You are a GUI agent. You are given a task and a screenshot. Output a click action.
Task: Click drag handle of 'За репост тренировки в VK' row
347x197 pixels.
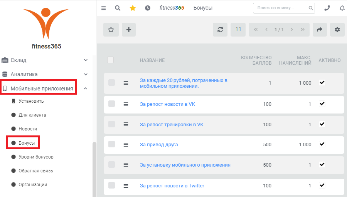click(x=126, y=124)
